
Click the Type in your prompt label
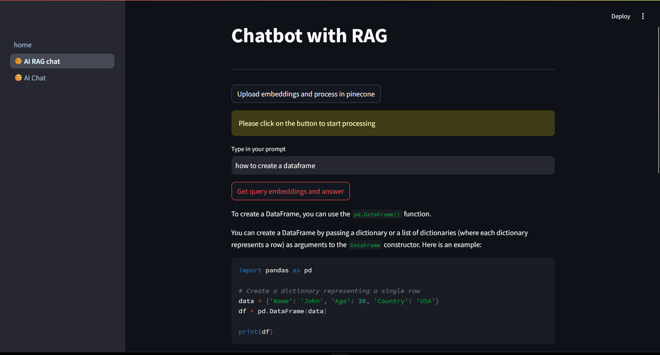coord(258,149)
